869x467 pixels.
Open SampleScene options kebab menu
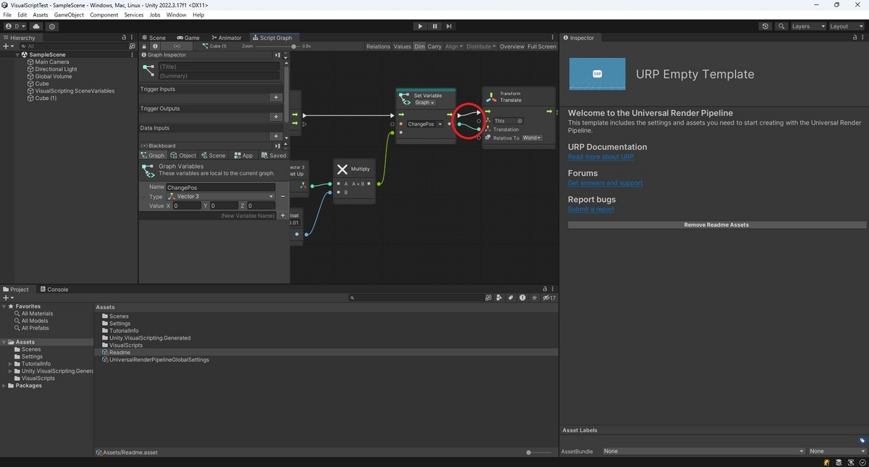pos(132,54)
